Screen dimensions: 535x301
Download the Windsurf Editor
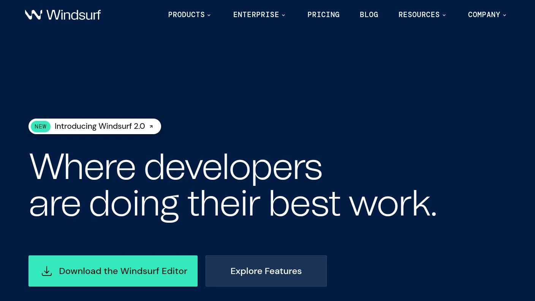pos(113,271)
